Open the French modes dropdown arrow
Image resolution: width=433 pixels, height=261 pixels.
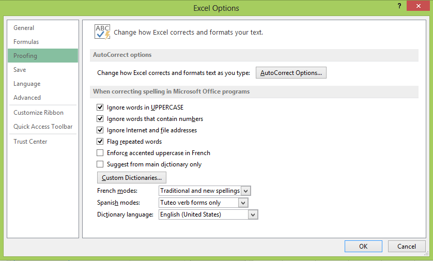(246, 191)
